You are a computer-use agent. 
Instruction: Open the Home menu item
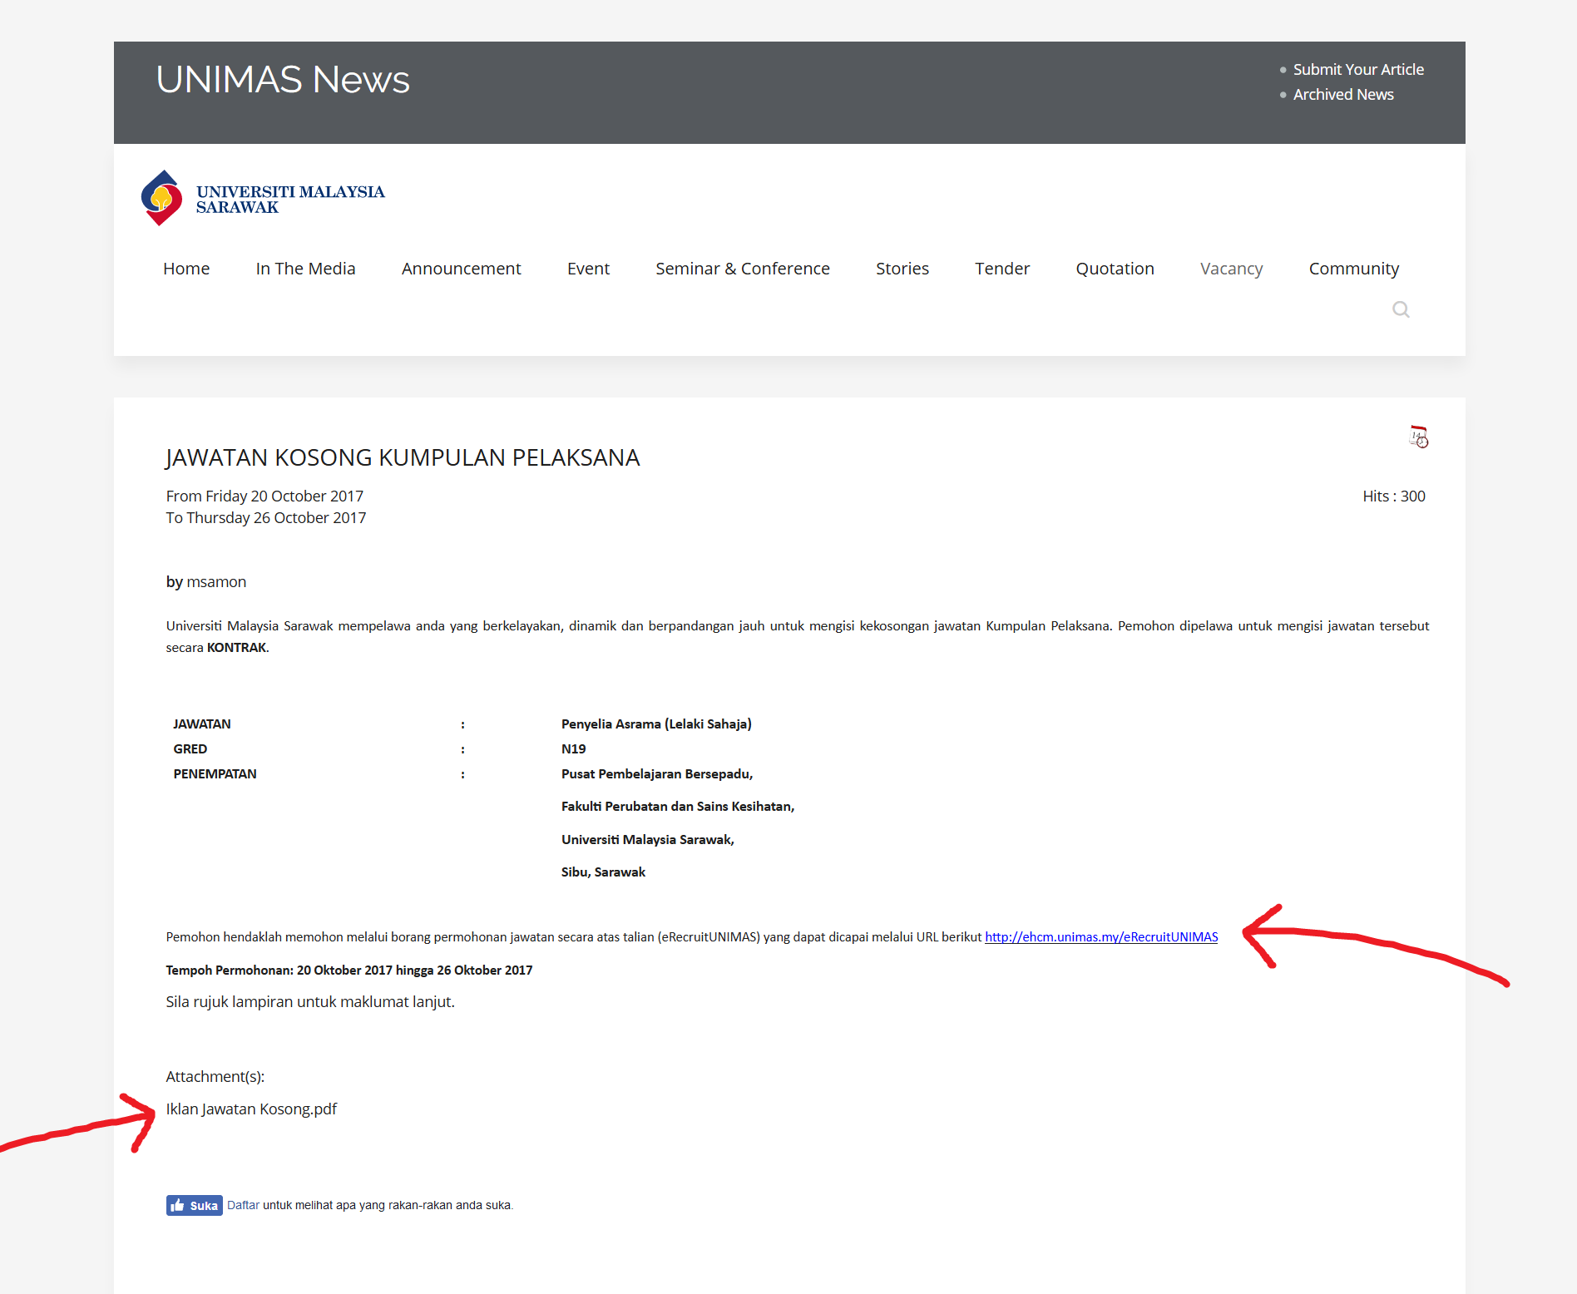click(x=186, y=269)
